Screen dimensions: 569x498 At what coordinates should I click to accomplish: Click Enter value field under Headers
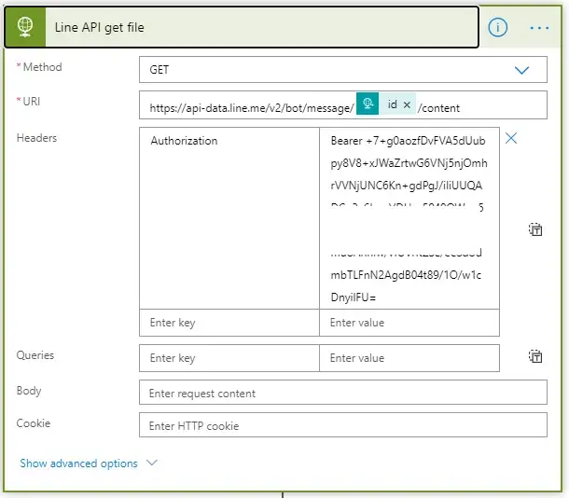pos(409,323)
